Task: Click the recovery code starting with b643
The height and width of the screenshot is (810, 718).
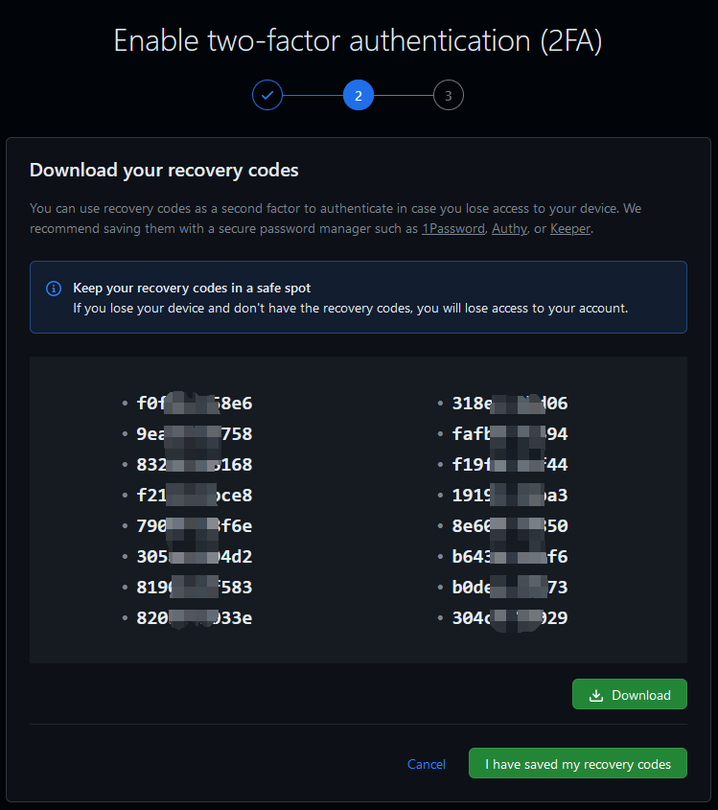Action: pyautogui.click(x=510, y=556)
